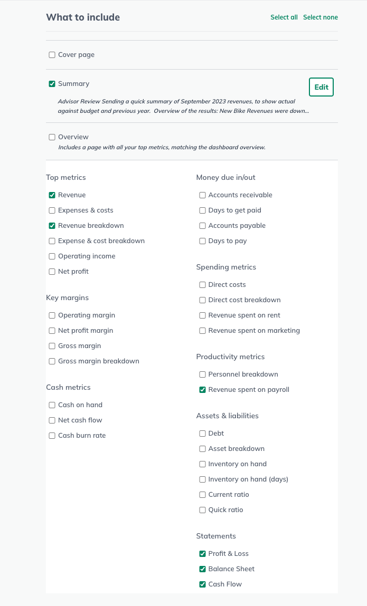This screenshot has height=606, width=367.
Task: Select the Cash burn rate checkbox
Action: (x=52, y=435)
